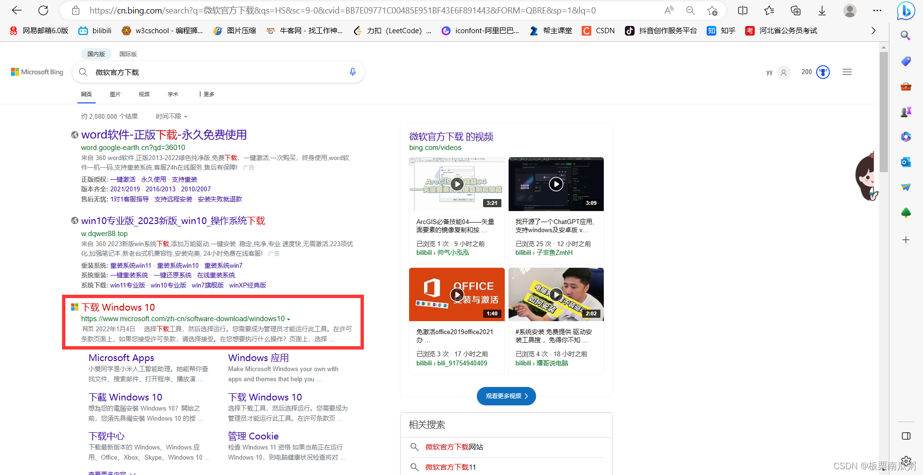Switch to 国内版 search mode
Screen dimensions: 923x475
[96, 54]
